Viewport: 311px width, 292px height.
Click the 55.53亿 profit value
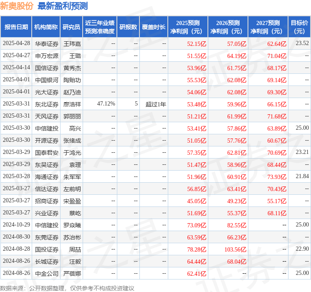(197, 80)
